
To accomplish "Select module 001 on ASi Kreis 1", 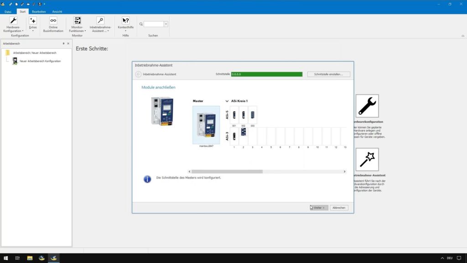I will click(x=234, y=115).
